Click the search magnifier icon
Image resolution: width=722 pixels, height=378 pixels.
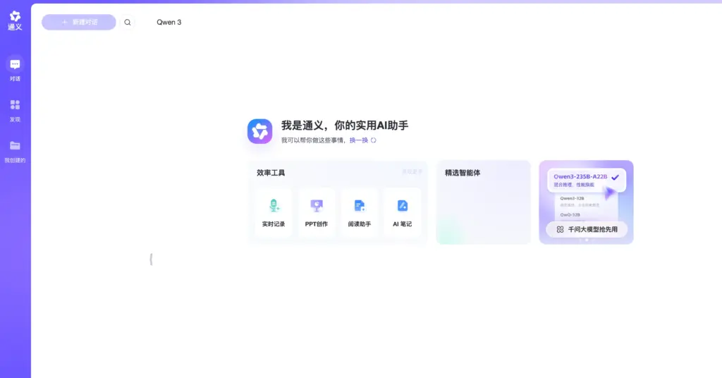(128, 22)
